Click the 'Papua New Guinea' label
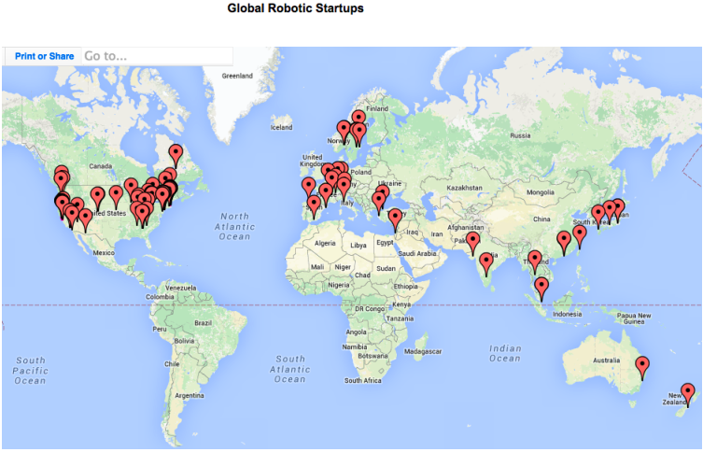Image resolution: width=703 pixels, height=452 pixels. coord(634,318)
